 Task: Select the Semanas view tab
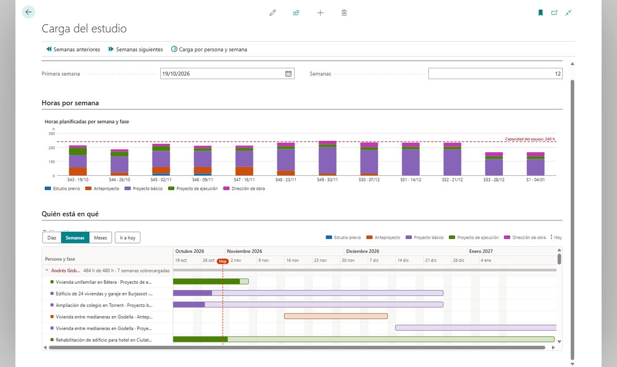click(x=75, y=237)
